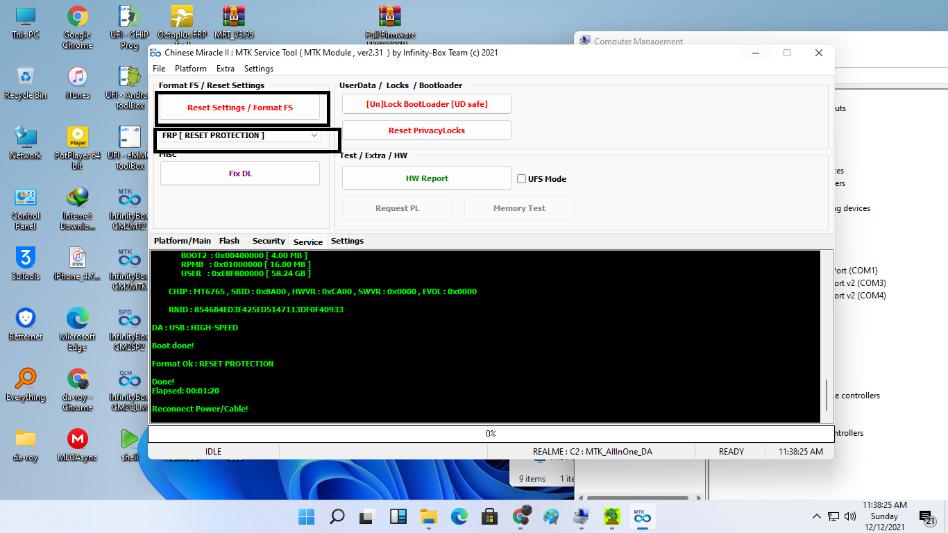Screen dimensions: 948x533
Task: Open UFI - Android ToolBox shortcut
Action: [x=129, y=88]
